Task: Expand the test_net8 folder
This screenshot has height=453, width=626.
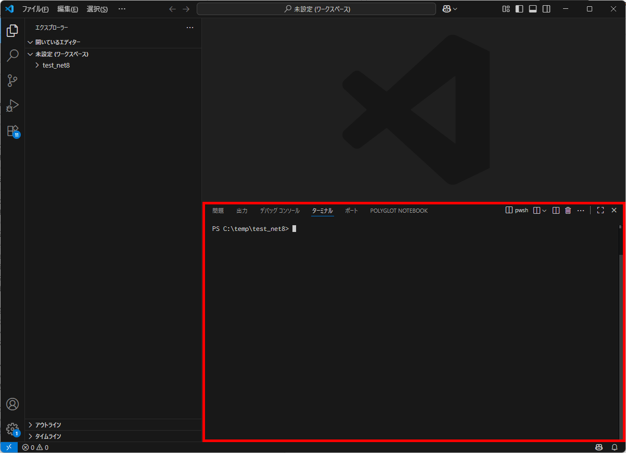Action: (x=56, y=66)
